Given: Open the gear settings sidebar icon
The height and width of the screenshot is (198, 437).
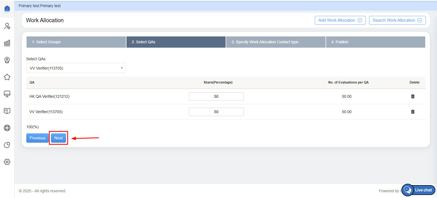Looking at the screenshot, I should coord(7,162).
